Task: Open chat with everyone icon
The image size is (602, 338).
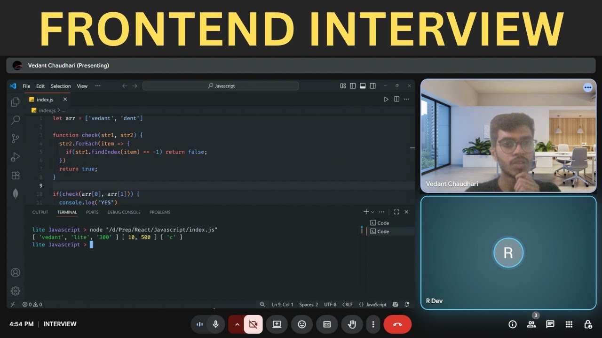Action: click(550, 324)
